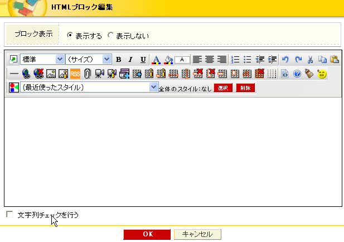Redo the last edit

tap(298, 60)
